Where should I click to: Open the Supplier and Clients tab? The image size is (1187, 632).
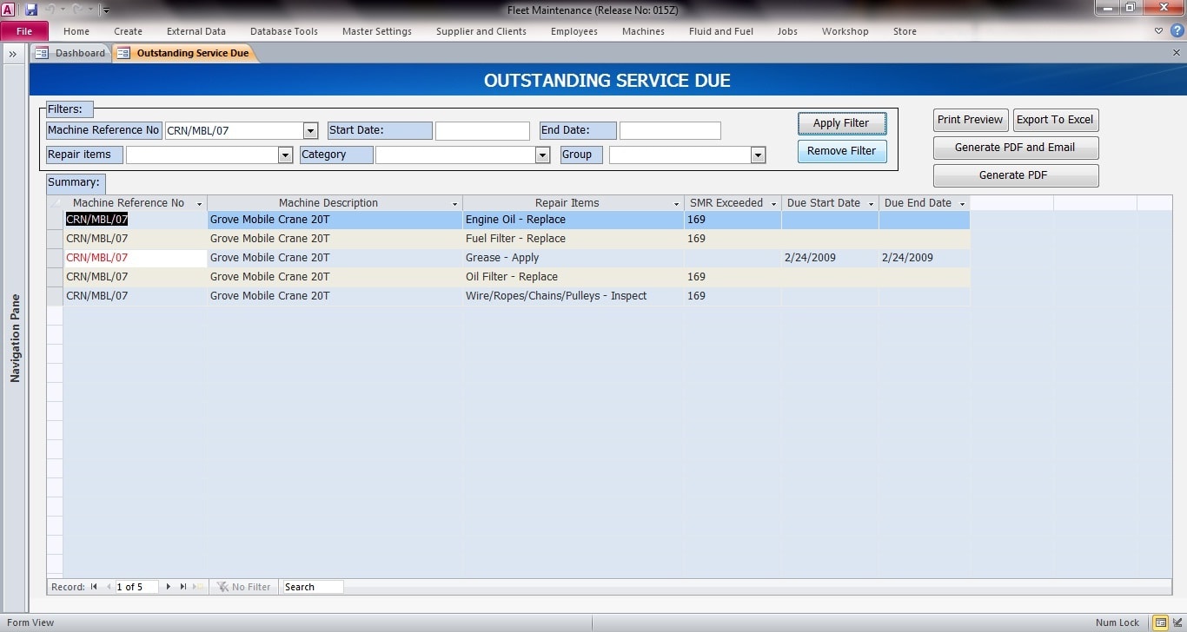point(481,31)
